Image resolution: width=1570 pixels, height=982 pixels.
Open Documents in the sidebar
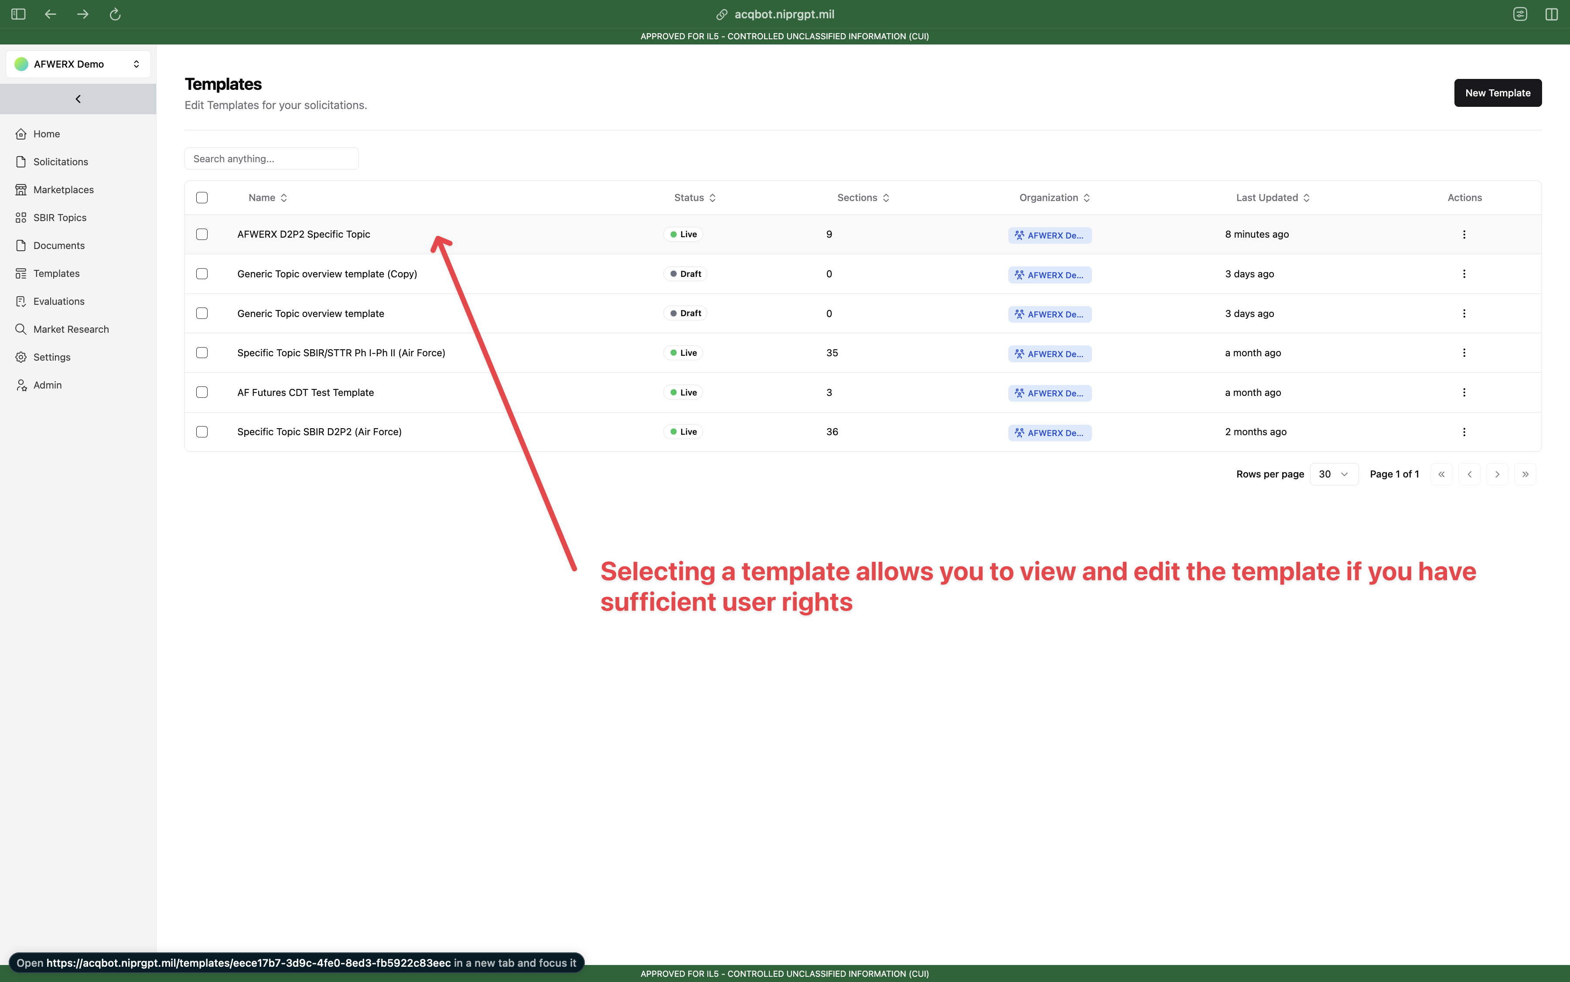(59, 245)
